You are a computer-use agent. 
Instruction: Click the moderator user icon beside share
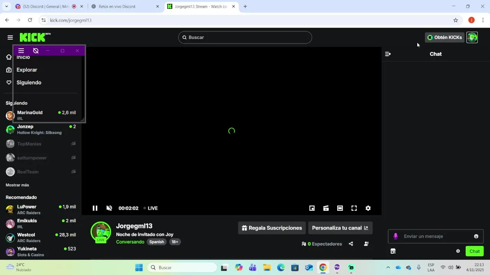(366, 244)
